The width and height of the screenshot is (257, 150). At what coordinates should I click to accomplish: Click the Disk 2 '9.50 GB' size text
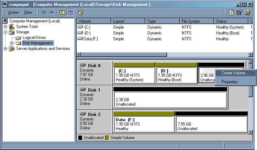86,124
